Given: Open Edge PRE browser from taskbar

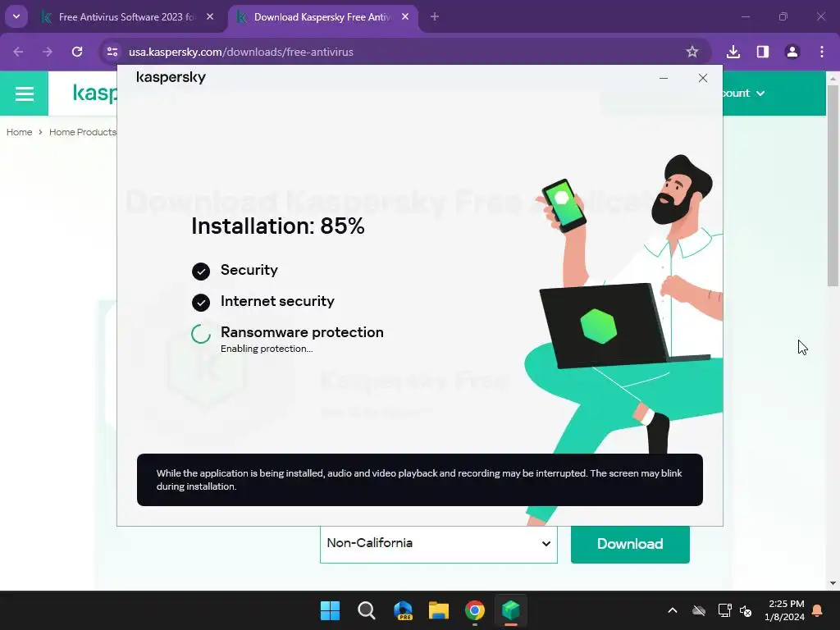Looking at the screenshot, I should (x=403, y=610).
